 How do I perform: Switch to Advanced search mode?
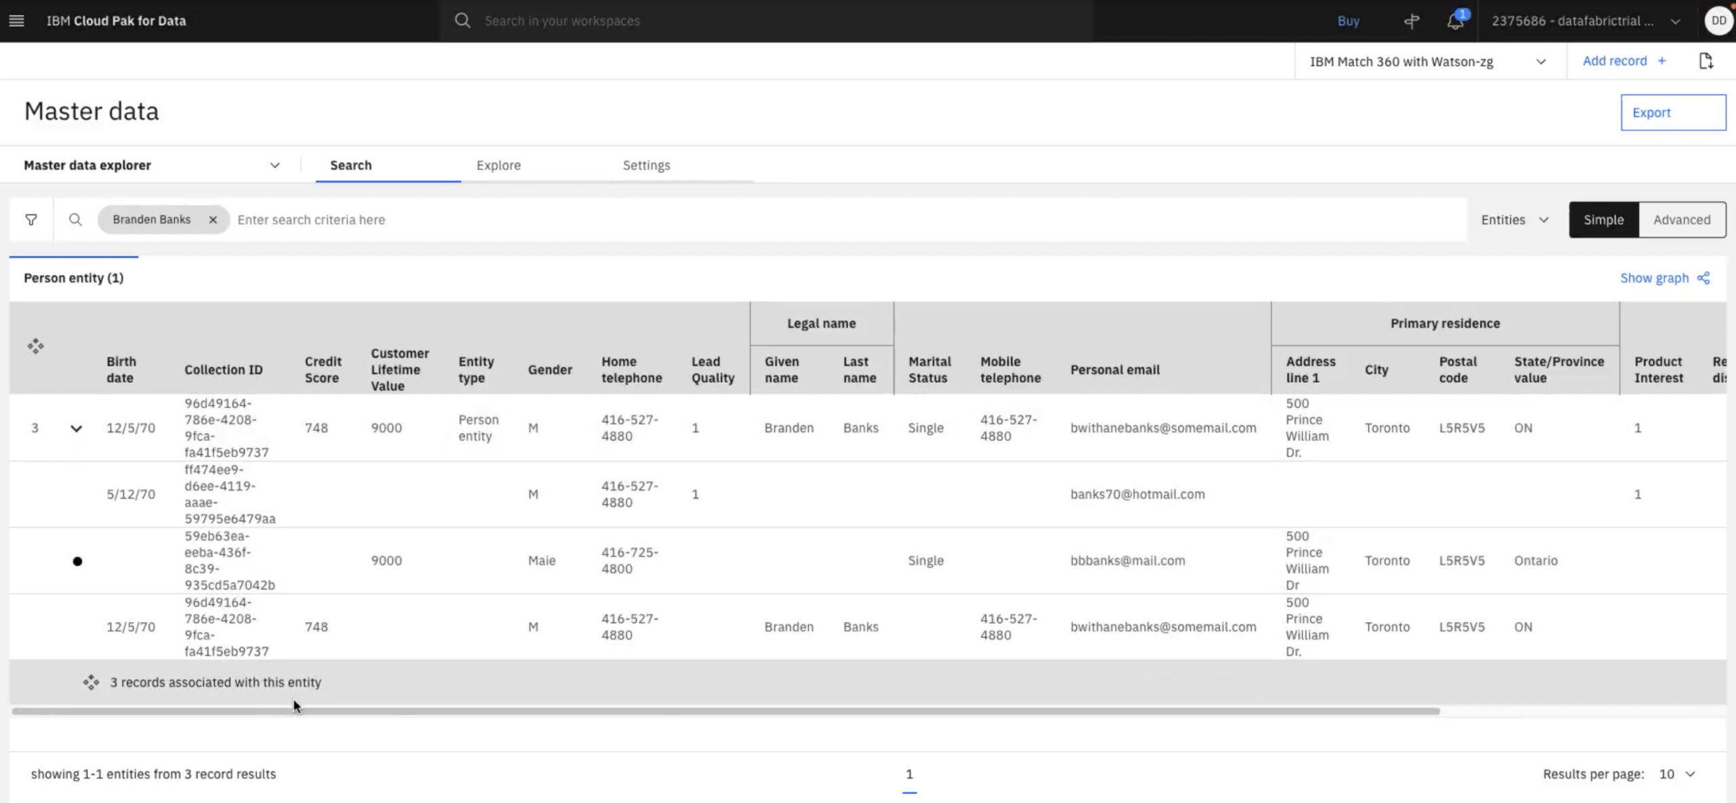(1682, 220)
